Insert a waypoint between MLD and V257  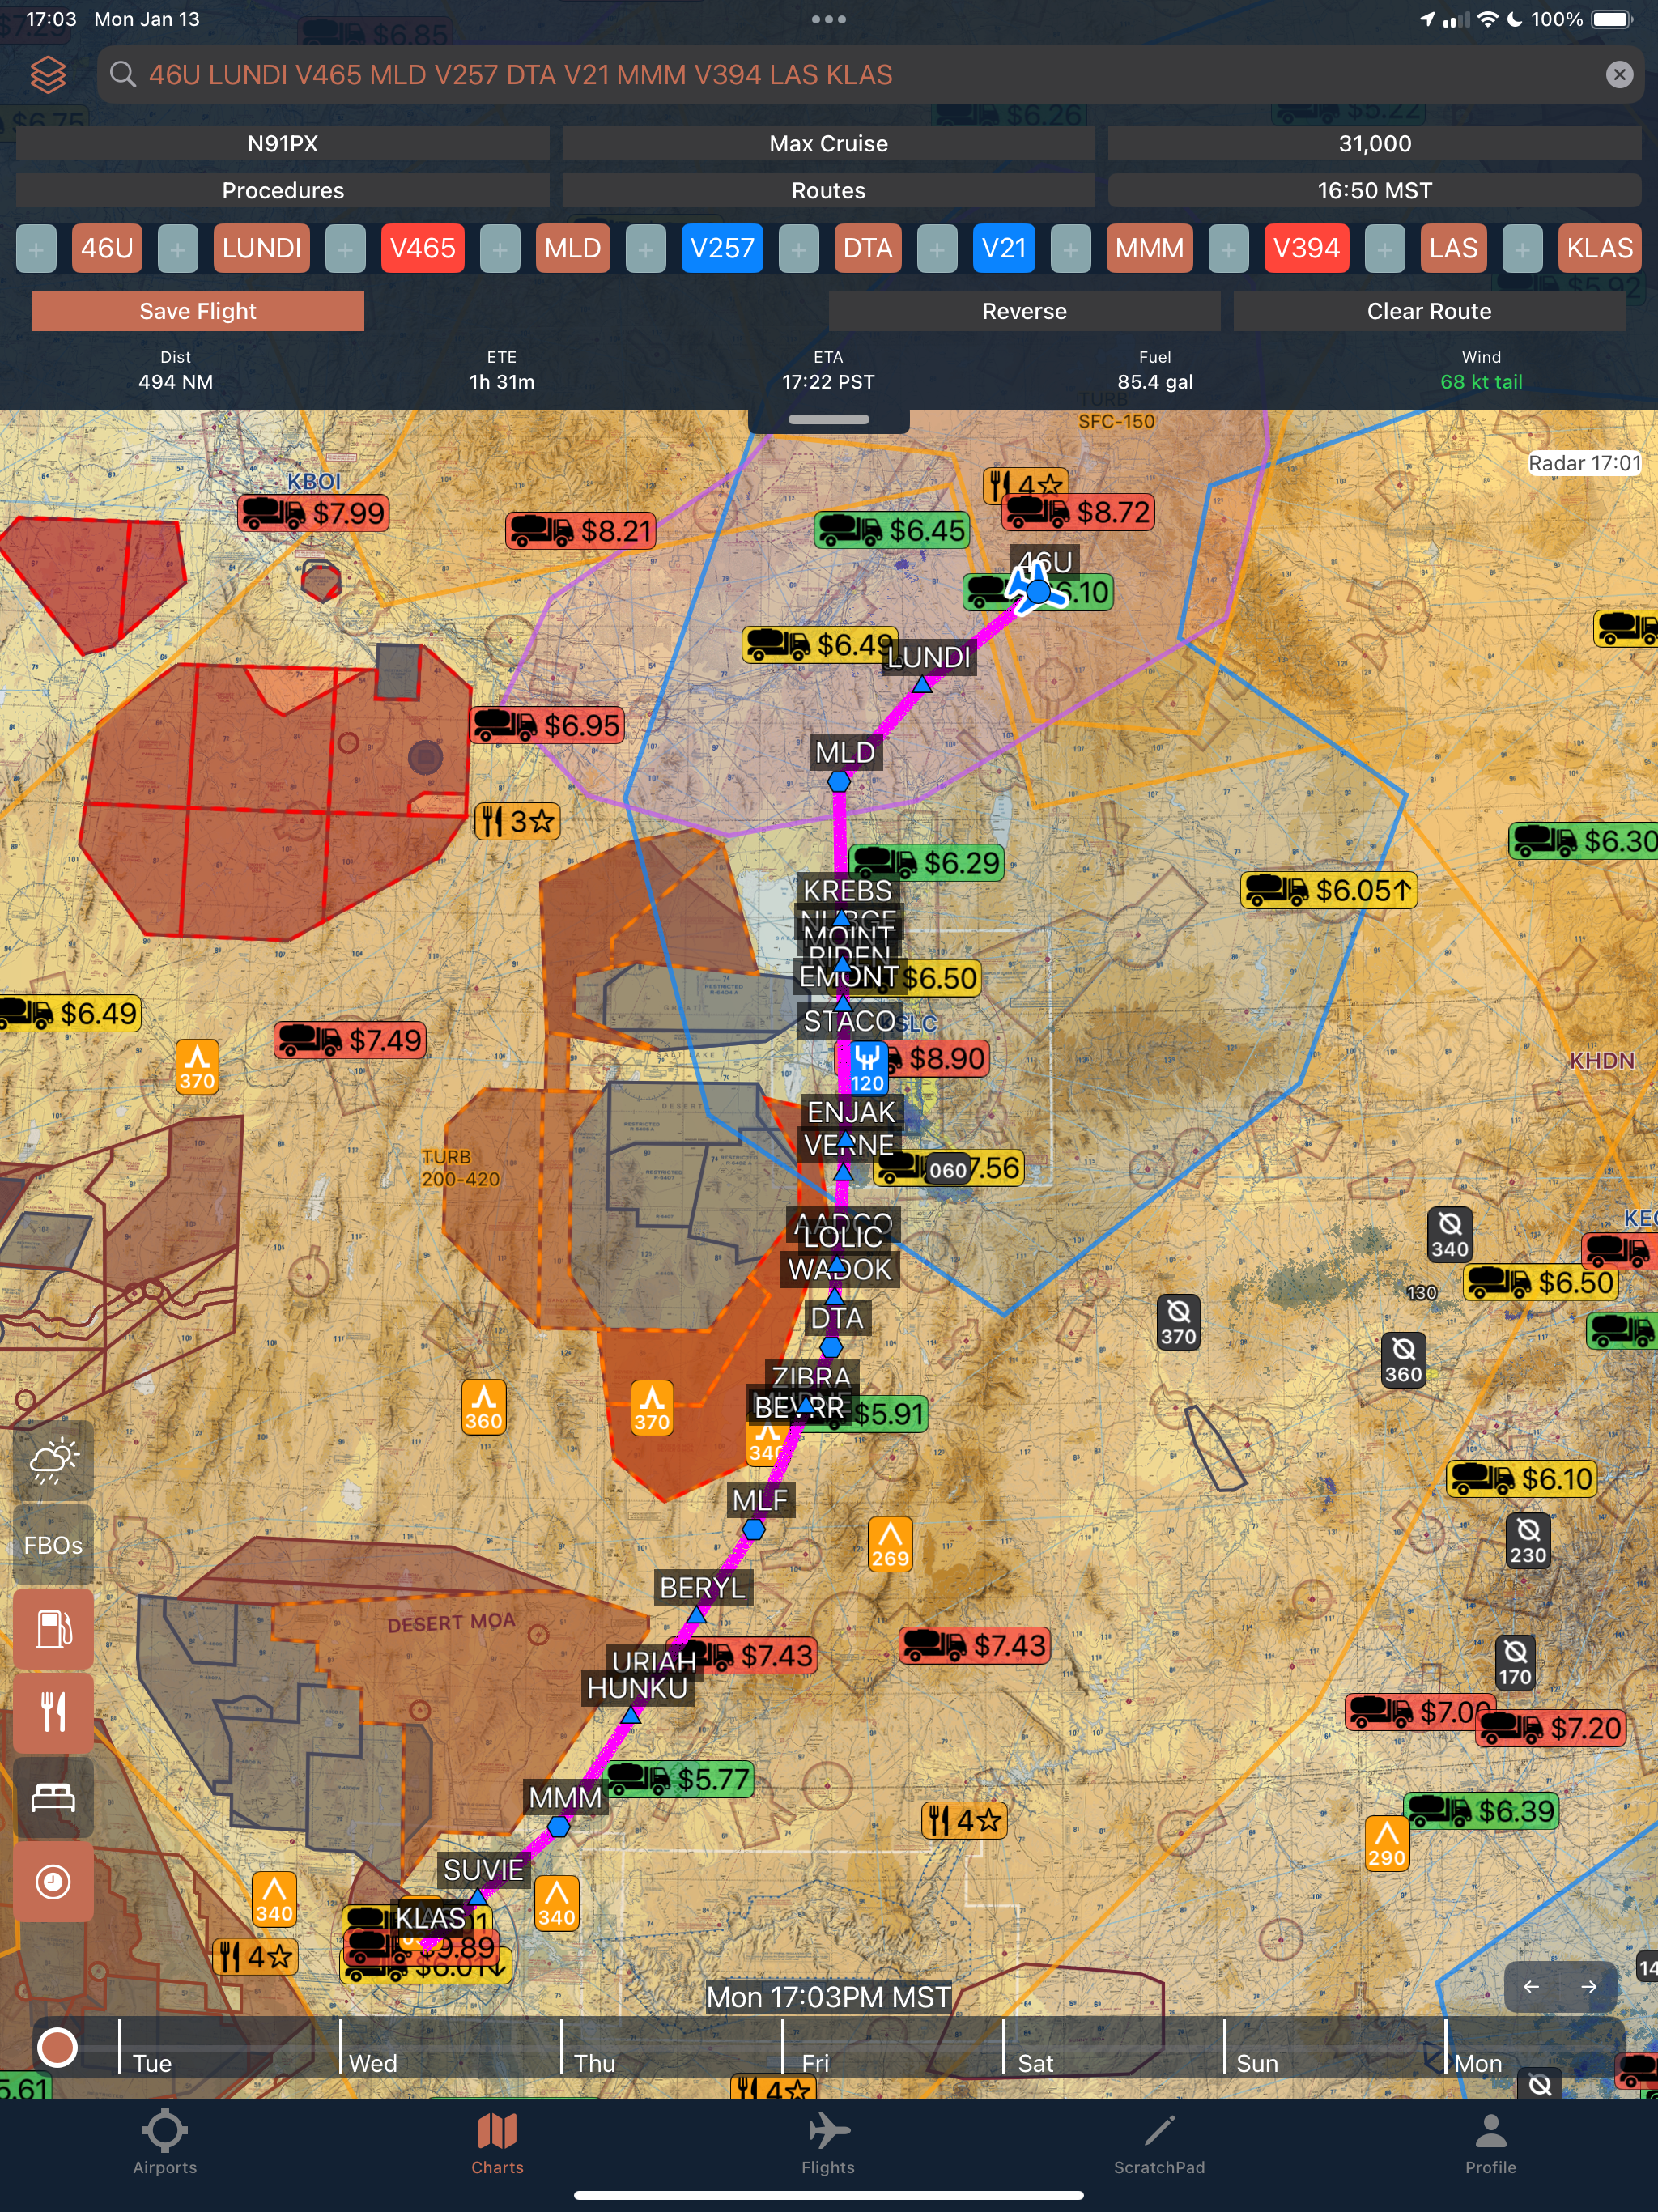click(646, 249)
